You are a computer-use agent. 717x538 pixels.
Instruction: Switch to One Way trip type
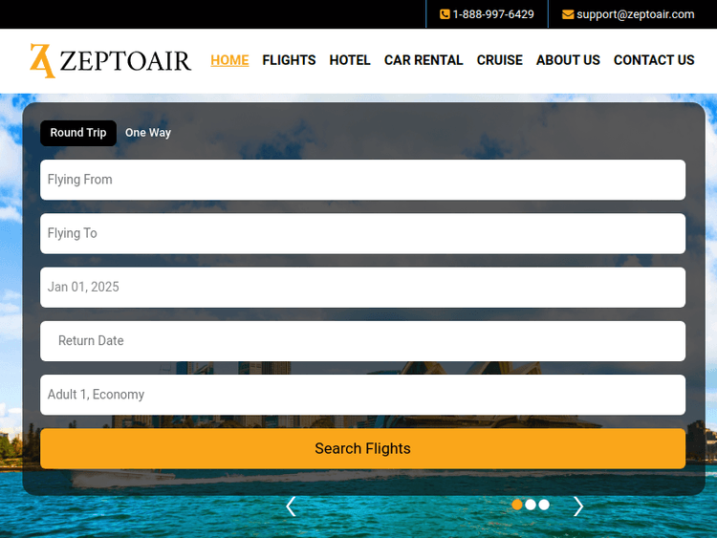point(148,133)
